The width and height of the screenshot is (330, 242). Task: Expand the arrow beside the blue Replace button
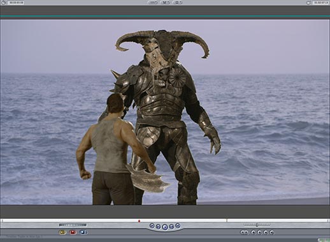click(87, 232)
